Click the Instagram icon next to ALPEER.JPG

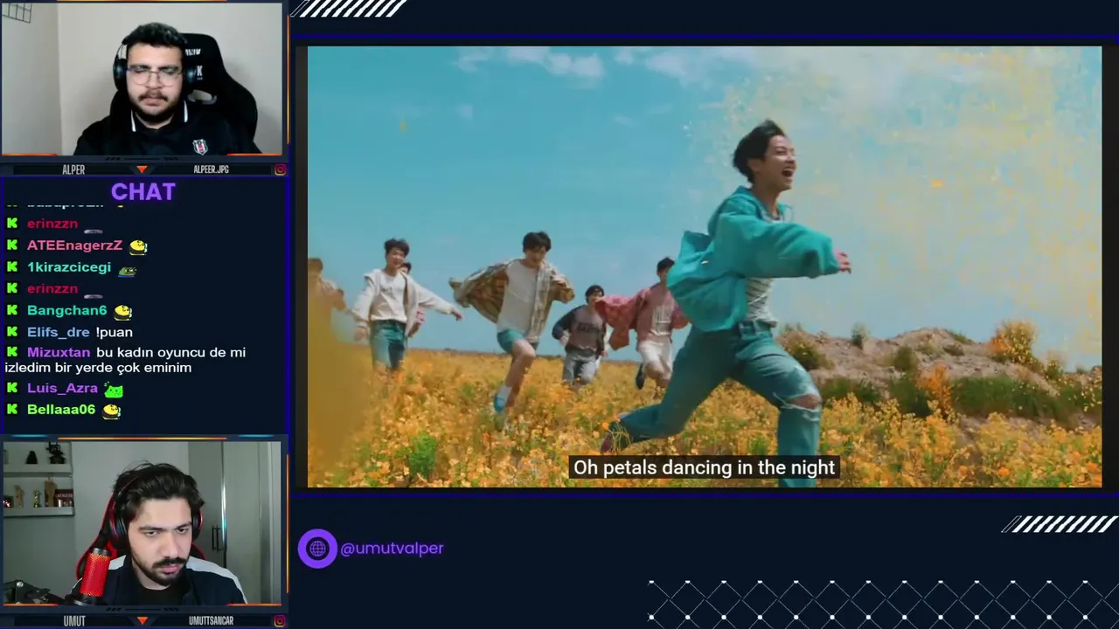(280, 169)
